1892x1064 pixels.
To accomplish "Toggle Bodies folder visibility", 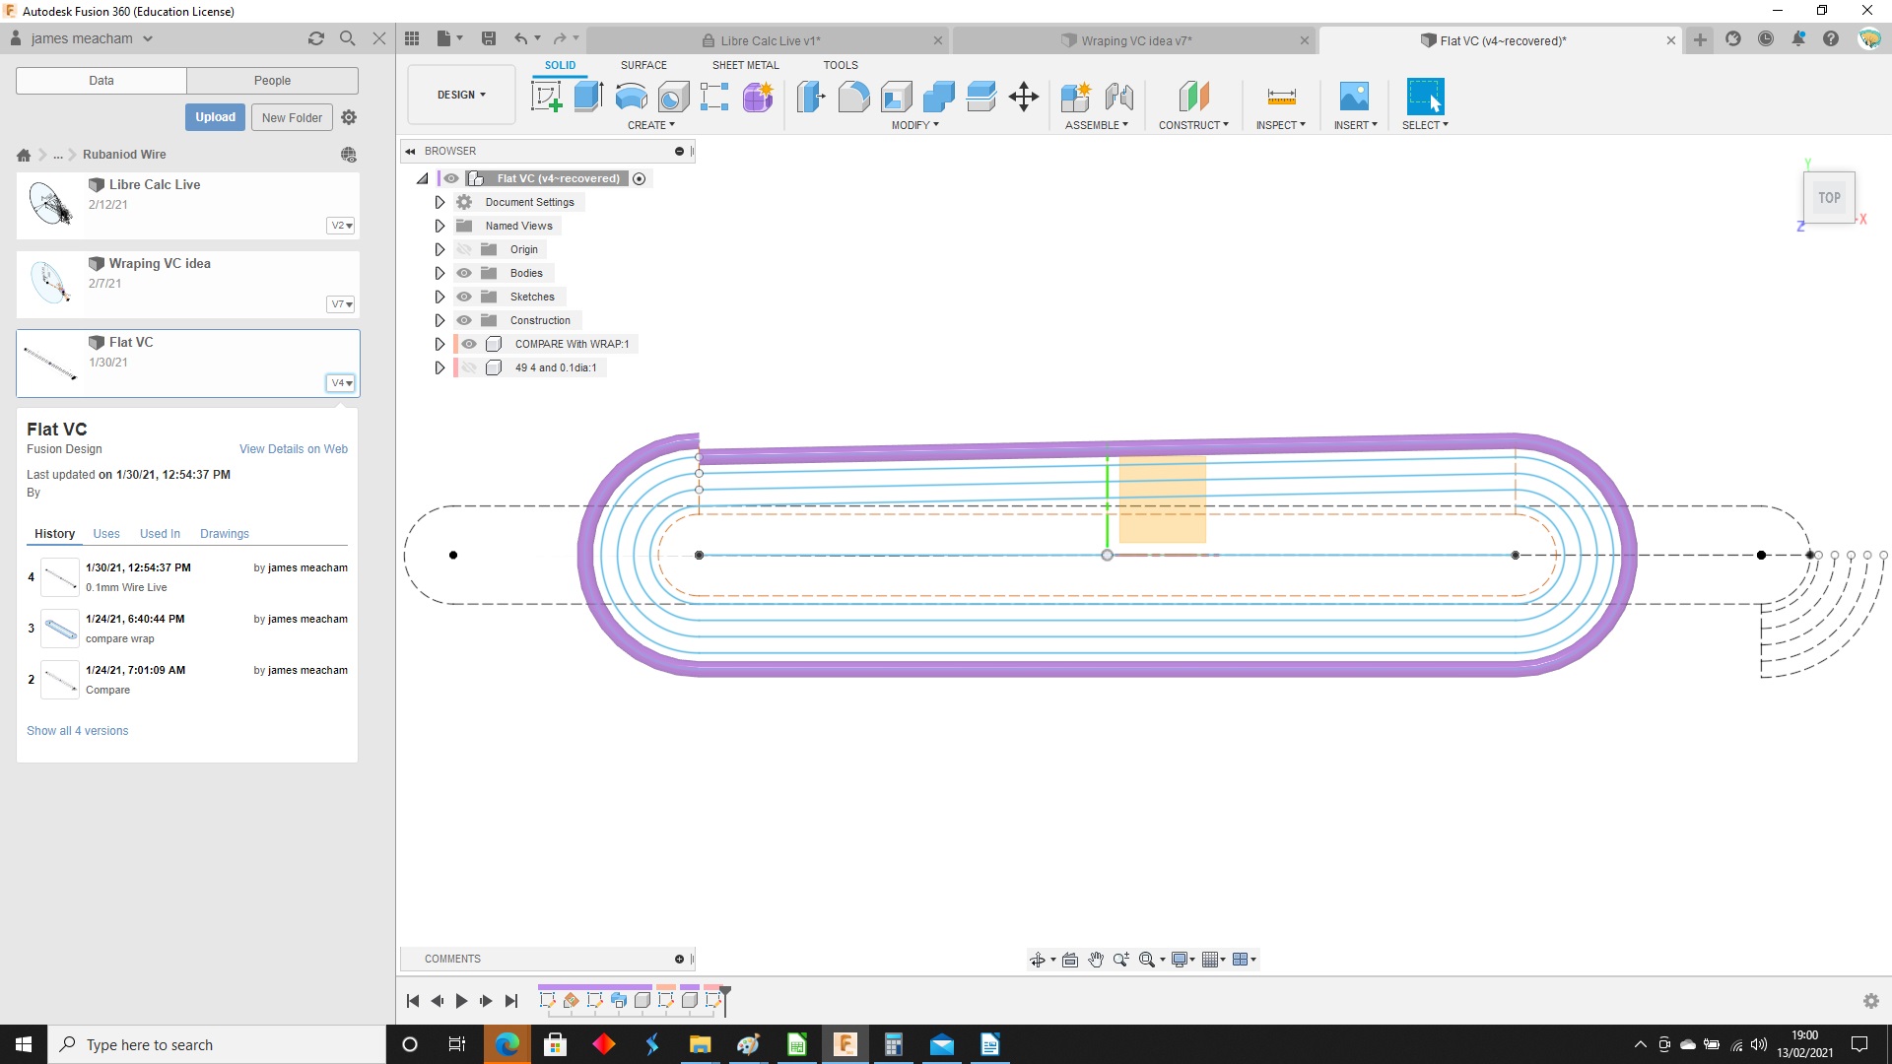I will coord(464,273).
